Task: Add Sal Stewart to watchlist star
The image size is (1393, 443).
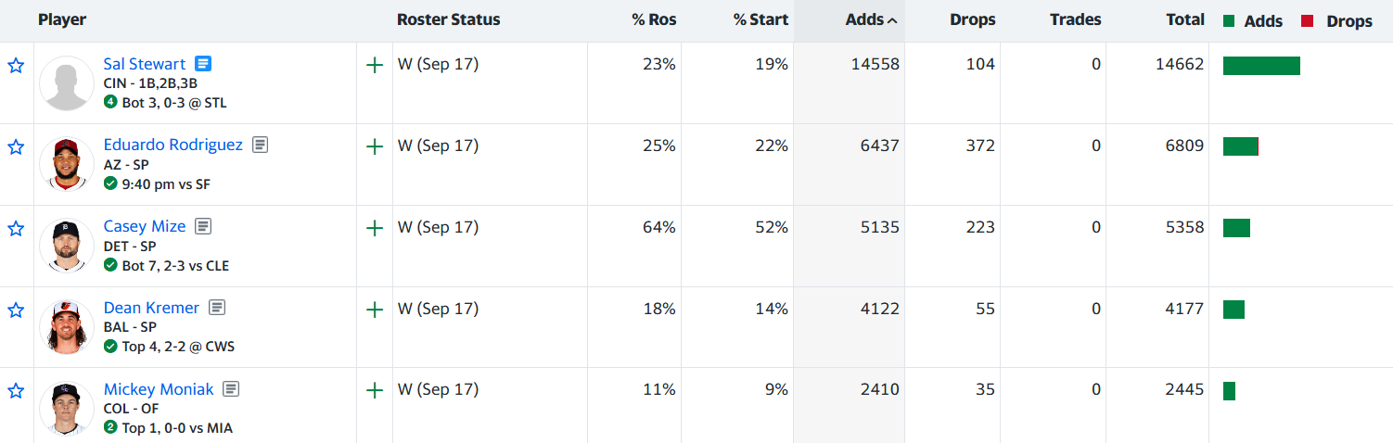Action: pyautogui.click(x=16, y=66)
